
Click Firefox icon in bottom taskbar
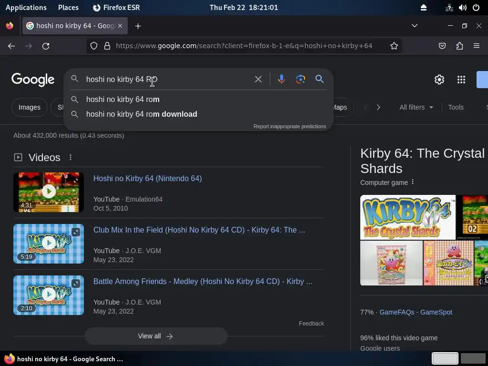pyautogui.click(x=10, y=359)
